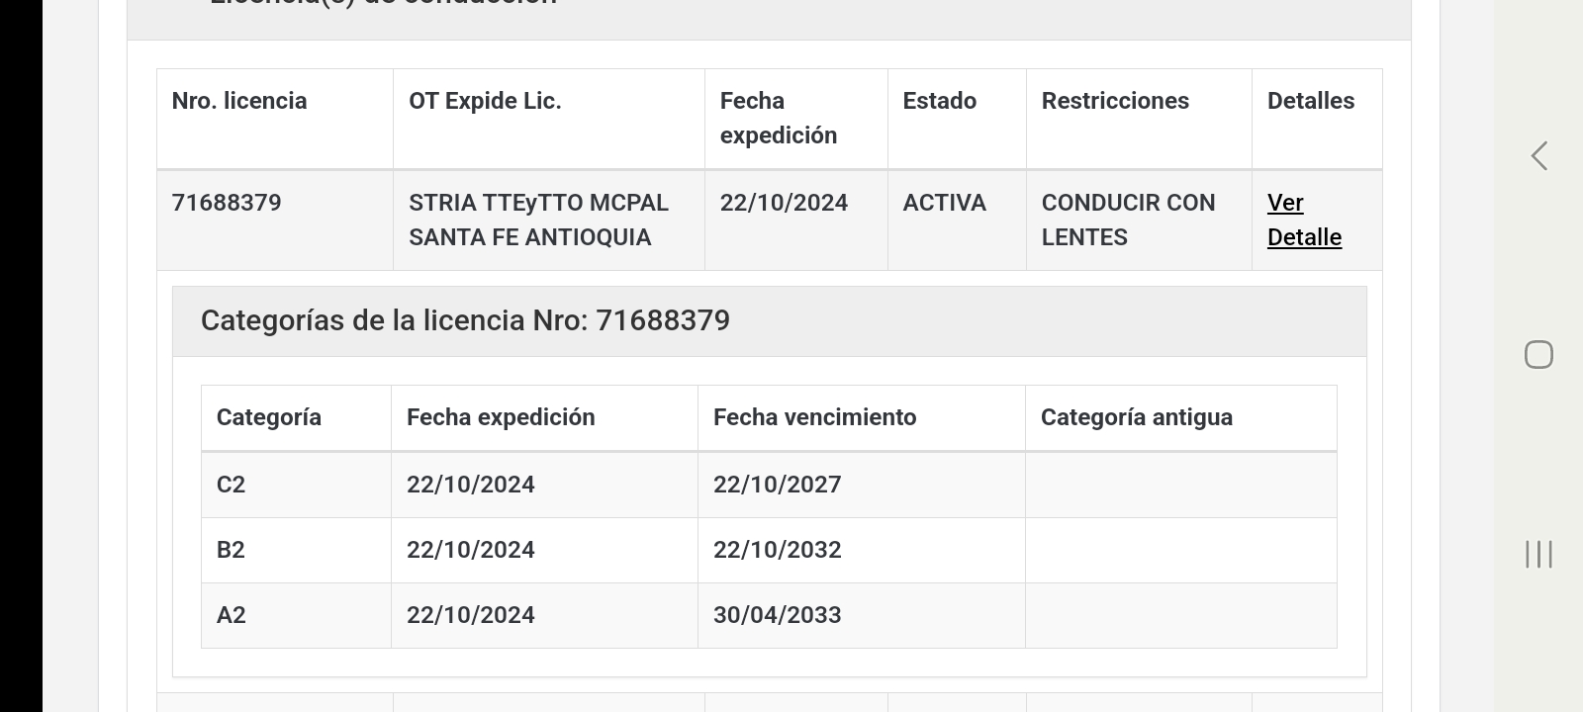The height and width of the screenshot is (712, 1583).
Task: Select the ACTIVA status cell
Action: 944,203
